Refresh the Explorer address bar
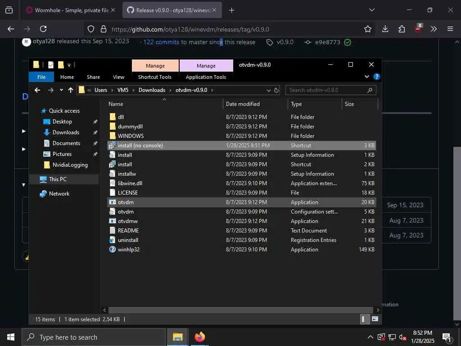461x346 pixels. [x=276, y=90]
